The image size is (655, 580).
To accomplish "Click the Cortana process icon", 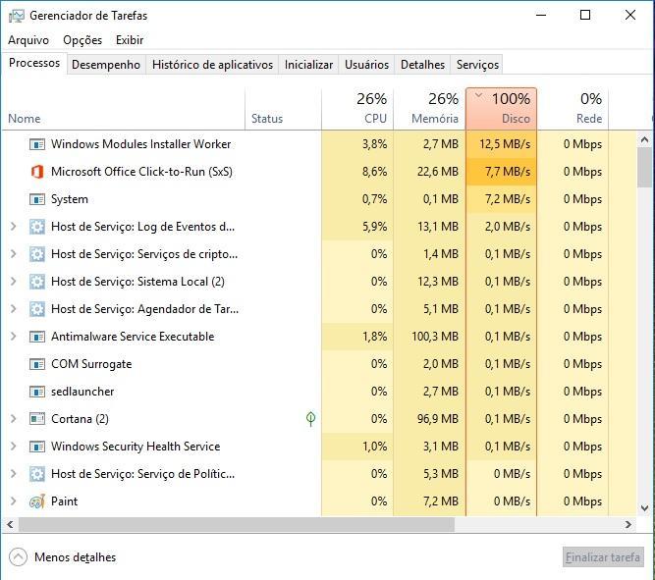I will pyautogui.click(x=37, y=419).
